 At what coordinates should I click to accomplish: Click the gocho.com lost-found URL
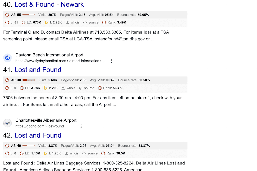point(40,126)
